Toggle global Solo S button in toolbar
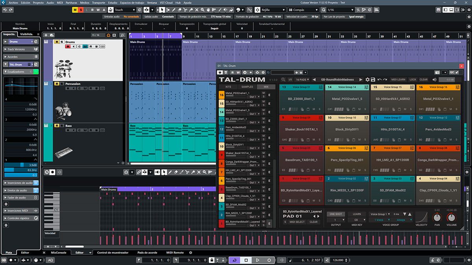Image resolution: width=472 pixels, height=265 pixels. pyautogui.click(x=81, y=9)
